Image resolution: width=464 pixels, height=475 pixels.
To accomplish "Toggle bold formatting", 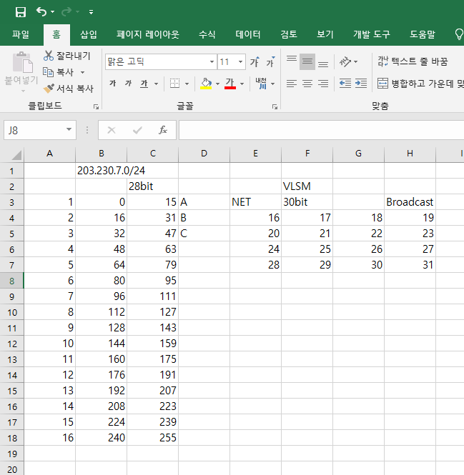I will 113,84.
